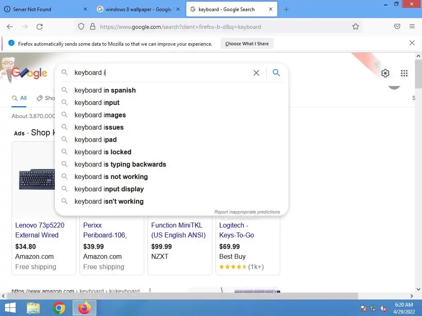The image size is (422, 316).
Task: Open File Explorer from taskbar
Action: [33, 308]
